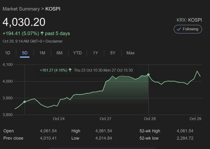Click the Oct 24 axis label

pos(59,119)
